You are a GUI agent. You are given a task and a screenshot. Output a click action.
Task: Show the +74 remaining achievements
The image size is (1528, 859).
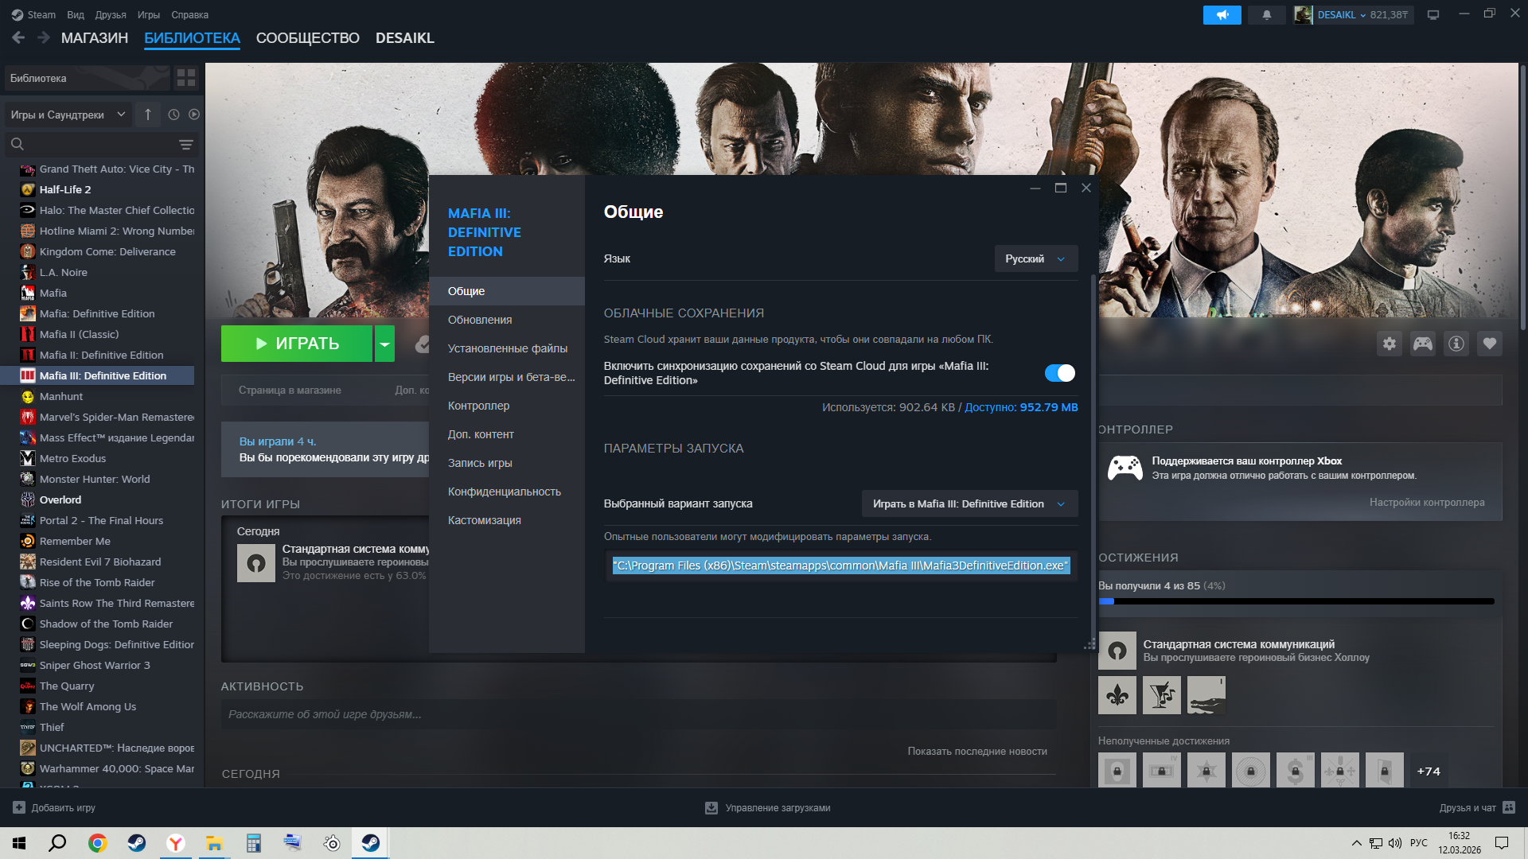[x=1429, y=772]
